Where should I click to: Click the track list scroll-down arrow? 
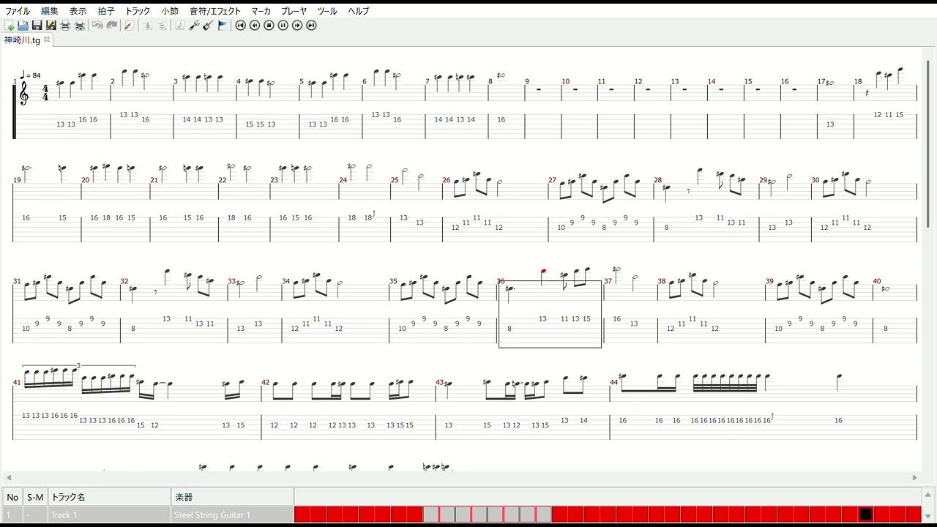pos(928,515)
